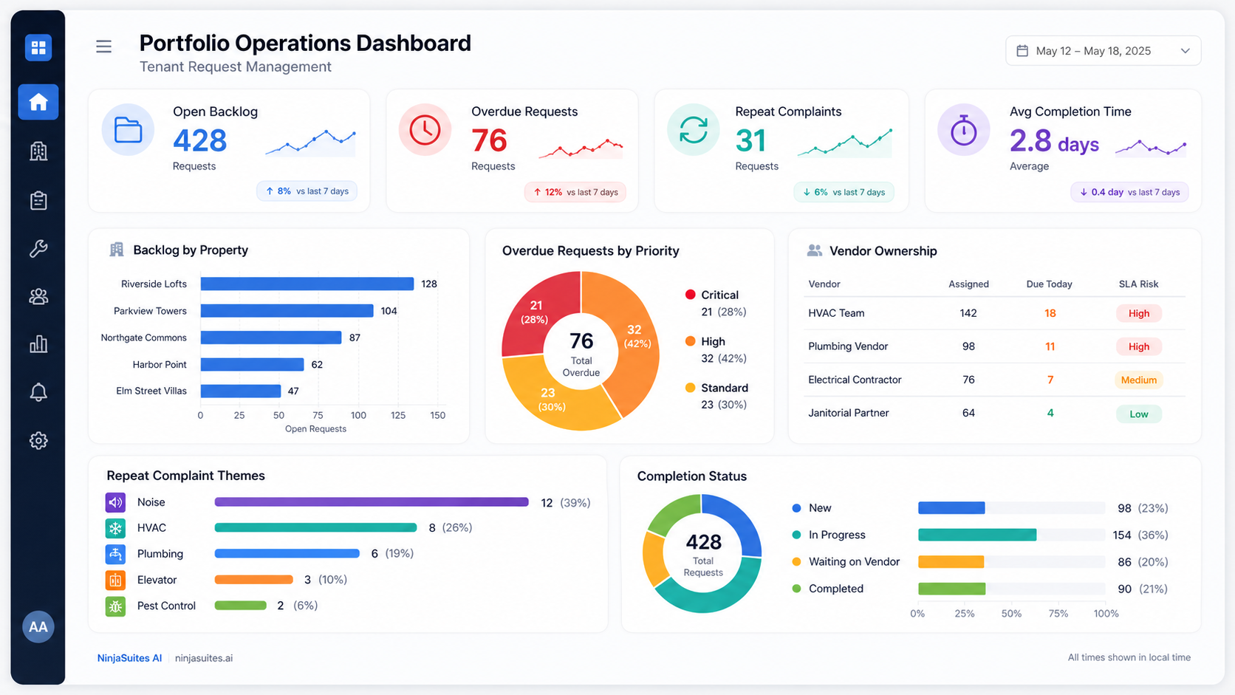1235x695 pixels.
Task: Select the Janitorial Partner vendor name
Action: point(848,413)
